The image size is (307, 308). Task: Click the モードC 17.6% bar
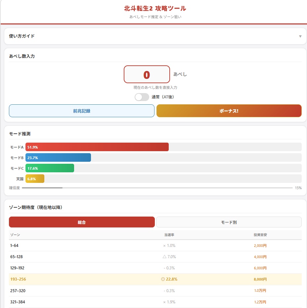[50, 168]
